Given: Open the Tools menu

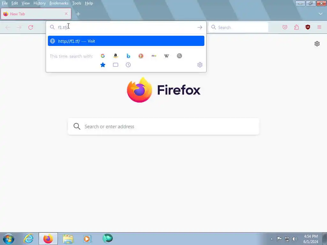Looking at the screenshot, I should (77, 3).
